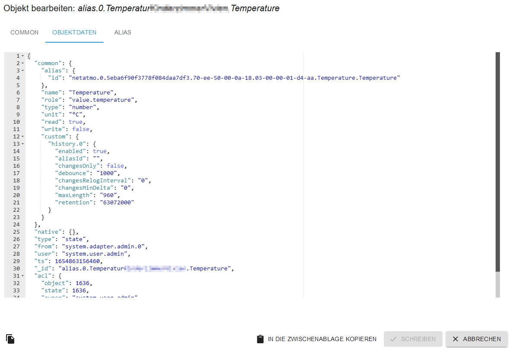The height and width of the screenshot is (348, 509).
Task: Click the false value of "changesOnly"
Action: 115,166
